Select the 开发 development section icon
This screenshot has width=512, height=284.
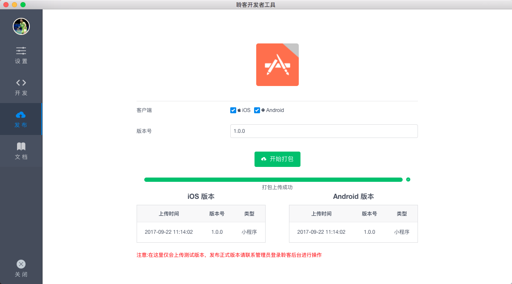tap(21, 85)
